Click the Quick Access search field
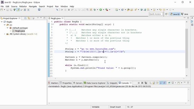The height and width of the screenshot is (109, 194). tap(156, 14)
